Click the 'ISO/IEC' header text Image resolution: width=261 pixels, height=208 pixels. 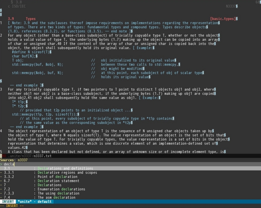(19, 6)
